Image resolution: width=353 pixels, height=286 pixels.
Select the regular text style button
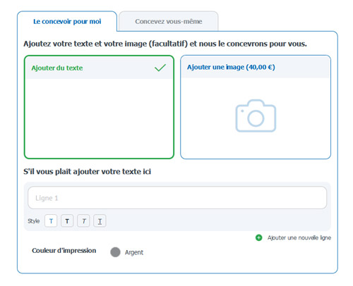click(x=51, y=221)
